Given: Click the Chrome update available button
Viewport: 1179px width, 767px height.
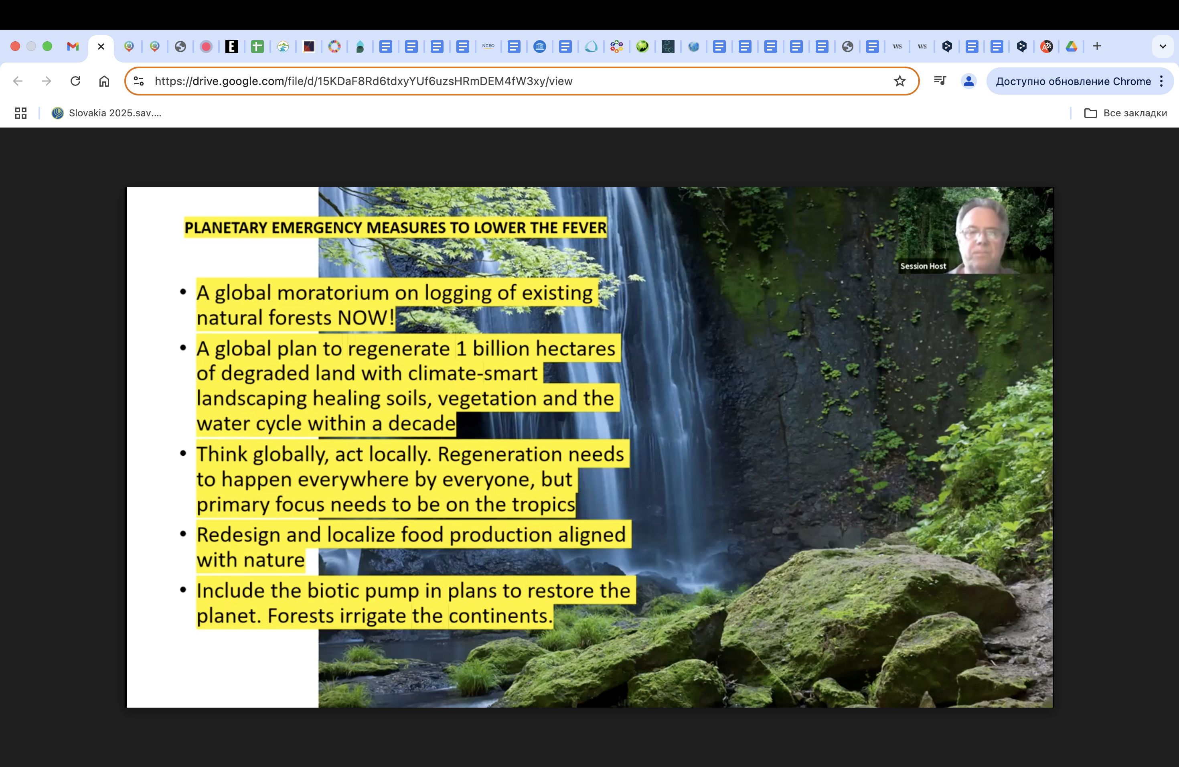Looking at the screenshot, I should pos(1073,81).
